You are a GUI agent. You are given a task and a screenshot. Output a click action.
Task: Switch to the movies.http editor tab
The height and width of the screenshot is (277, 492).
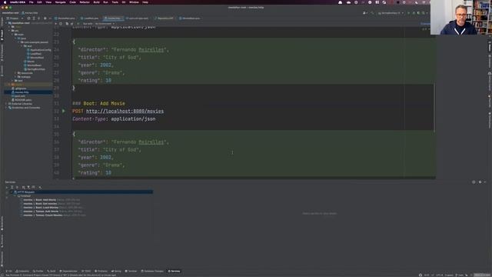[x=113, y=18]
